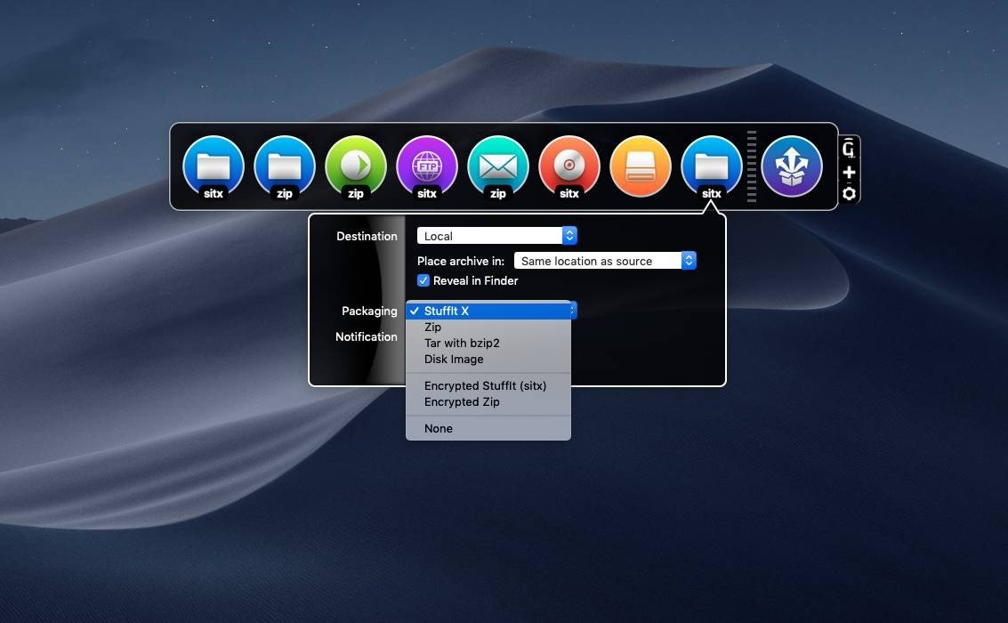Select the red disc burn sitx droplet

[569, 166]
